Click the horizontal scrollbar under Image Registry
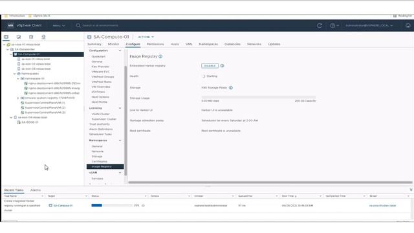The width and height of the screenshot is (414, 233). pos(270,183)
